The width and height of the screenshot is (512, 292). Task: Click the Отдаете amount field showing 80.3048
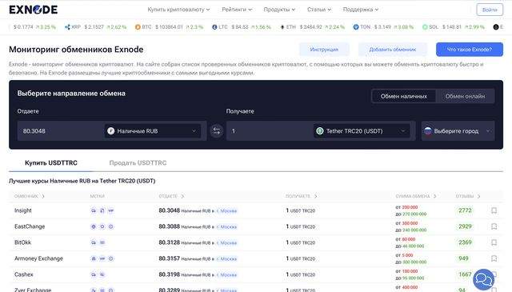[x=61, y=131]
